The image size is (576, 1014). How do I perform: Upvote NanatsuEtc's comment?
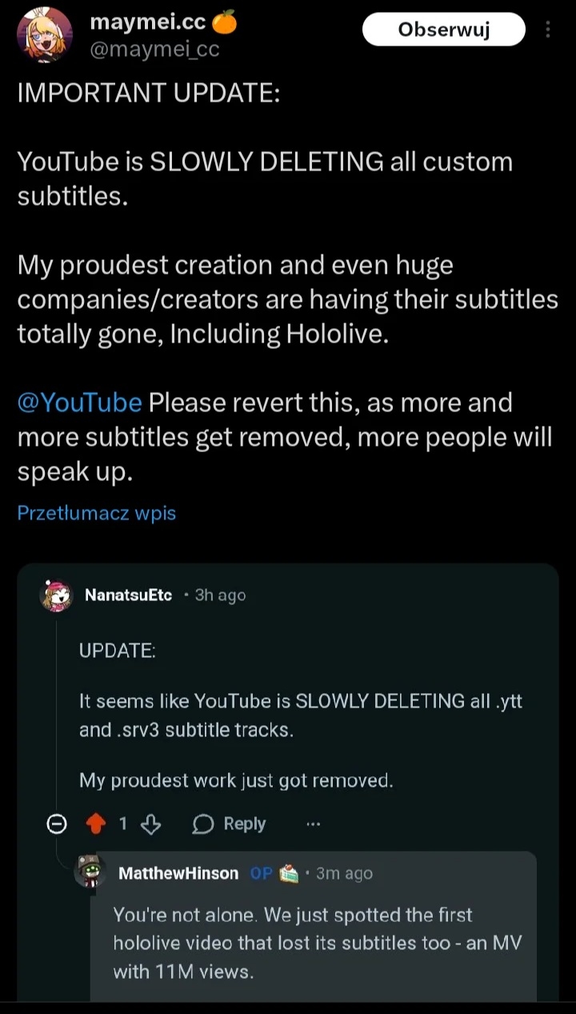[x=96, y=824]
